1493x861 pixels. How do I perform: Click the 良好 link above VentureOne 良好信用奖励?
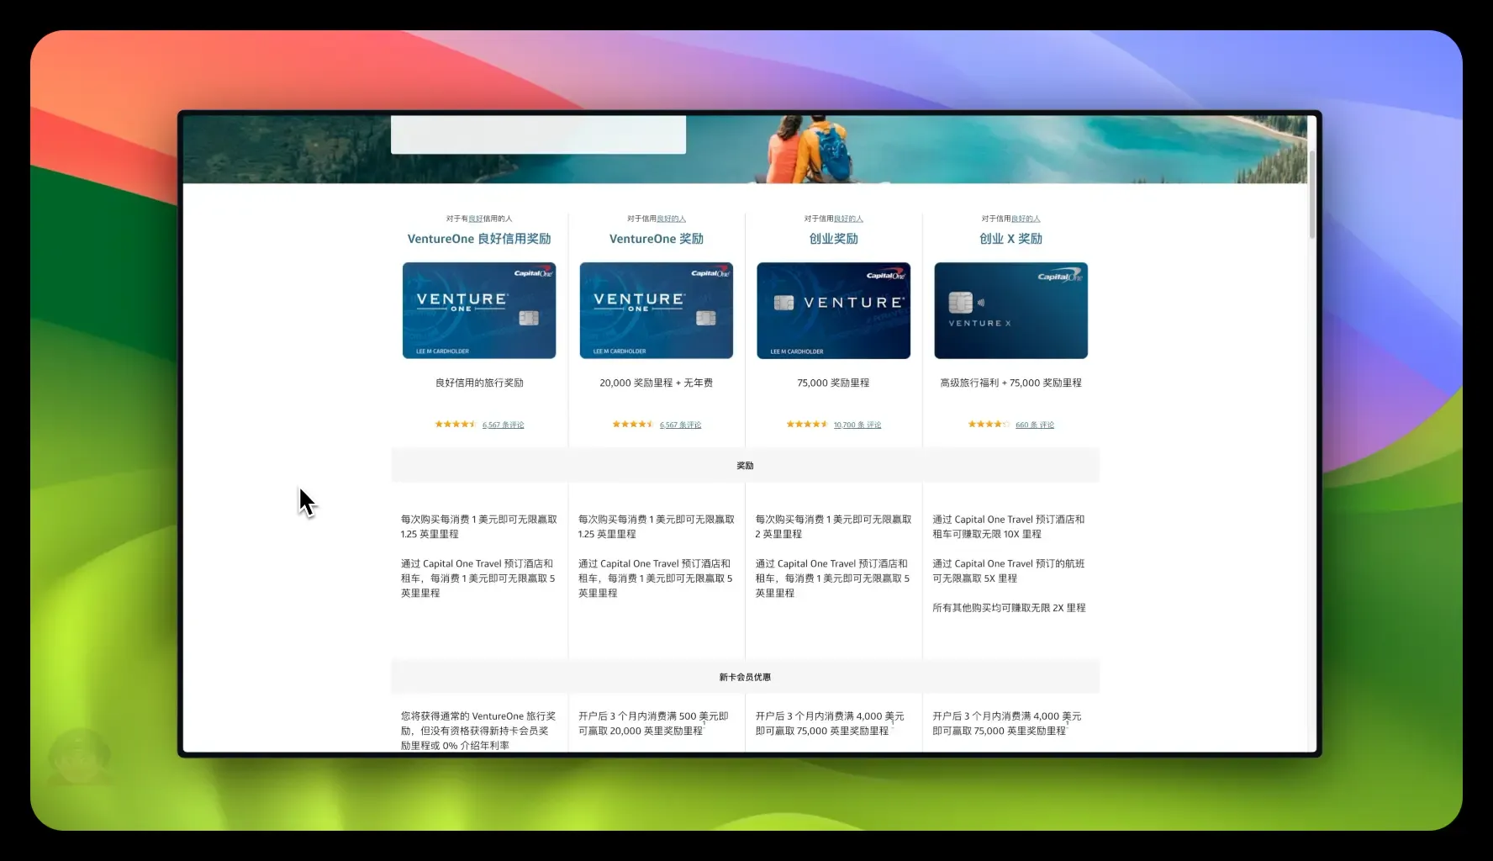pyautogui.click(x=475, y=219)
